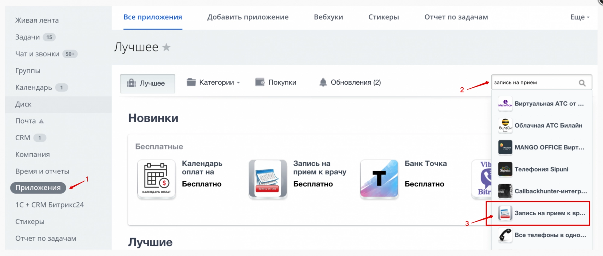This screenshot has width=603, height=256.
Task: Open the Календарь оплат app icon
Action: tap(156, 179)
